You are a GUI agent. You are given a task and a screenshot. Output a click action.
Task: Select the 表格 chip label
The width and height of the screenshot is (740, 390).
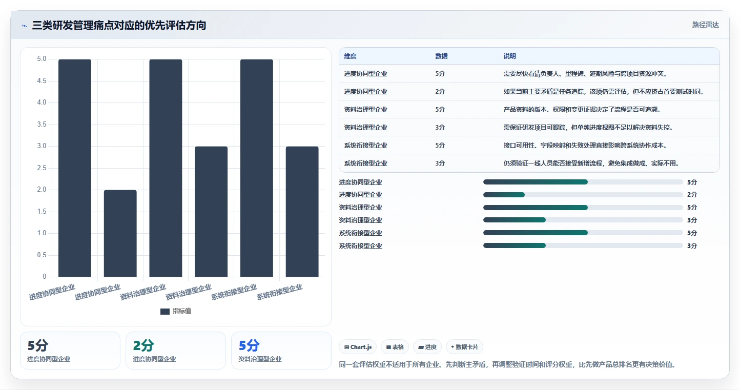coord(398,347)
